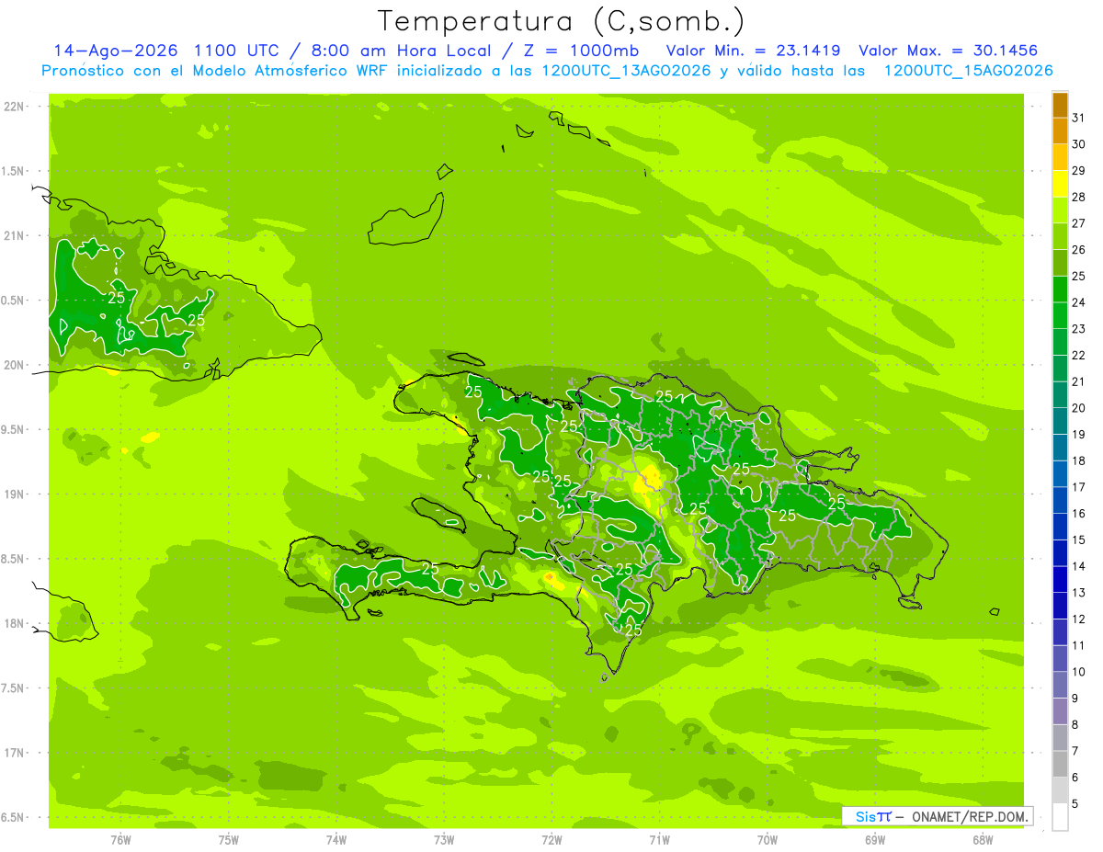Click the "25" label on the color scale
The height and width of the screenshot is (852, 1103).
click(1079, 276)
